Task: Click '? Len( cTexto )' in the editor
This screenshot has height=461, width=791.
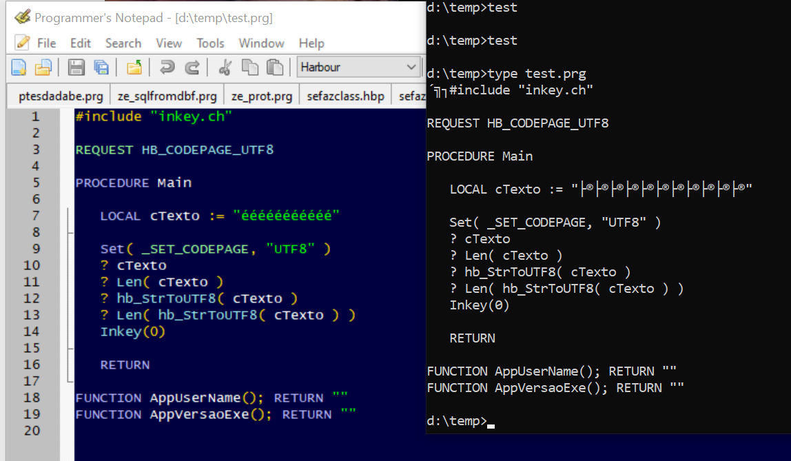Action: (x=161, y=282)
